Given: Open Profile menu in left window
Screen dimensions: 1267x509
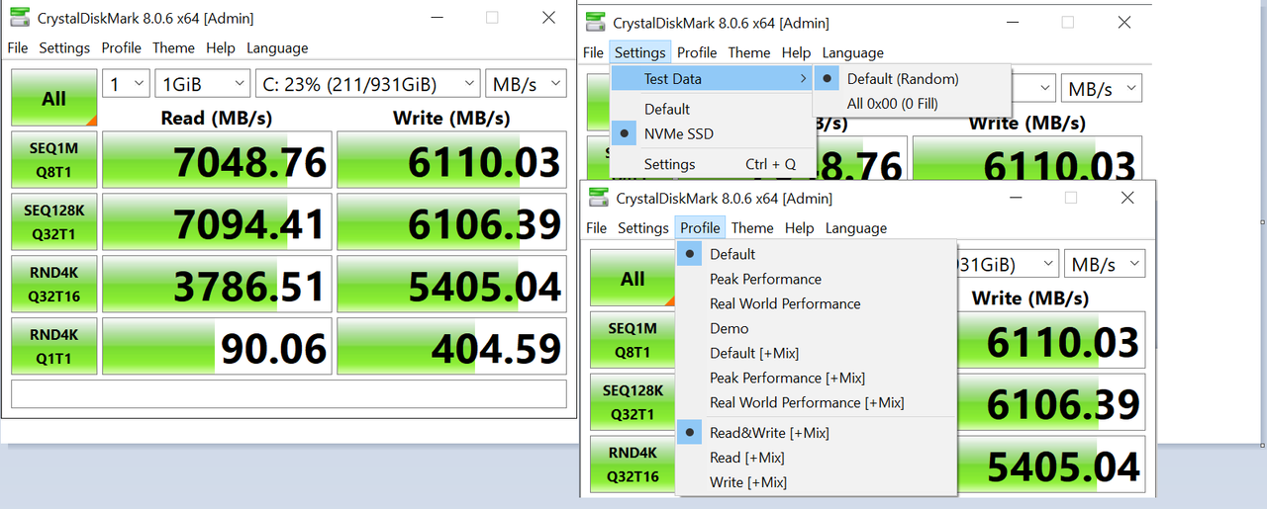Looking at the screenshot, I should [121, 47].
